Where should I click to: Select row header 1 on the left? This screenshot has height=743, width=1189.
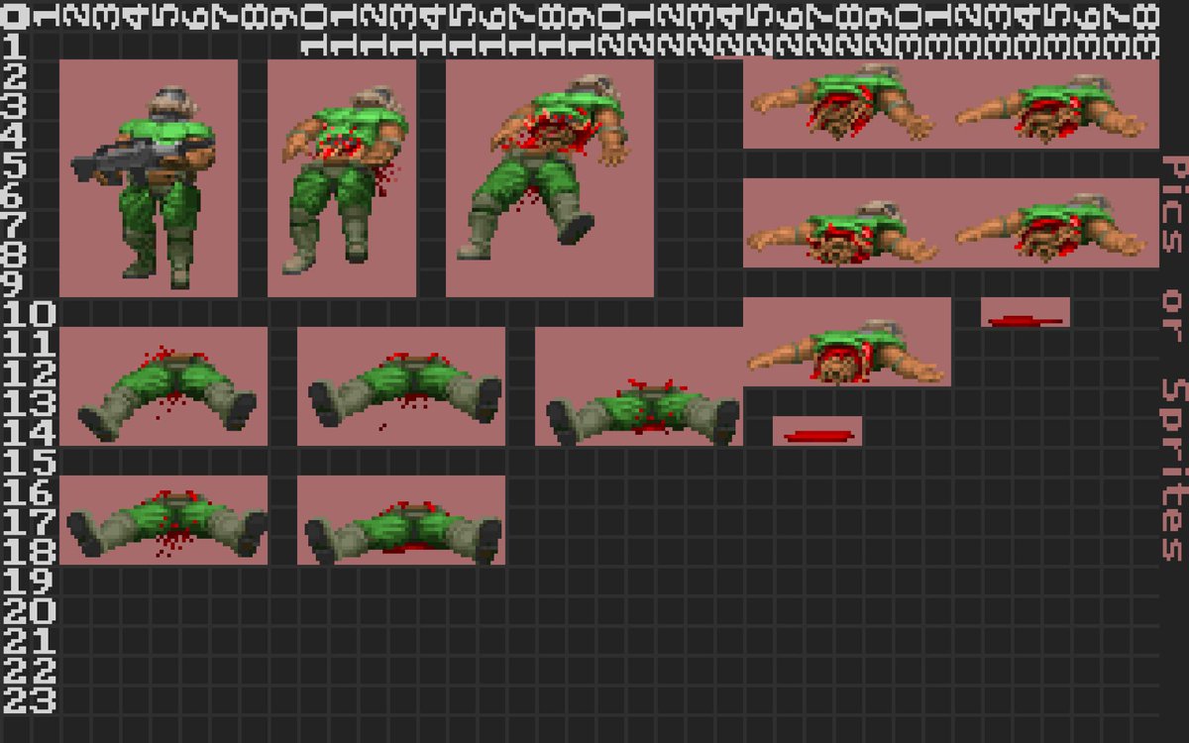point(15,48)
